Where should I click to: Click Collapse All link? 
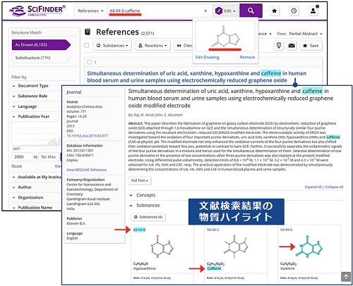(334, 187)
